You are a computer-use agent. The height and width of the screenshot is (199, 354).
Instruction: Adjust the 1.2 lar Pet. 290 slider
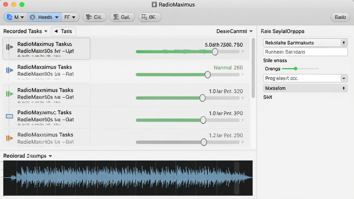pyautogui.click(x=204, y=142)
